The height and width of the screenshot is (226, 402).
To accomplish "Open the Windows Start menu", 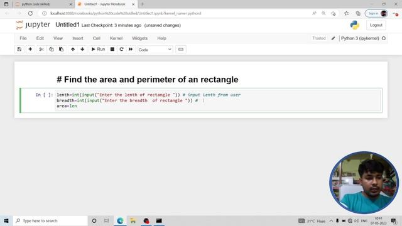I will 6,220.
